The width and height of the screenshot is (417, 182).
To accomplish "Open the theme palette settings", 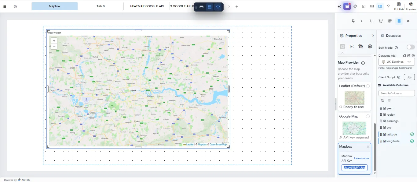I will pos(355,6).
